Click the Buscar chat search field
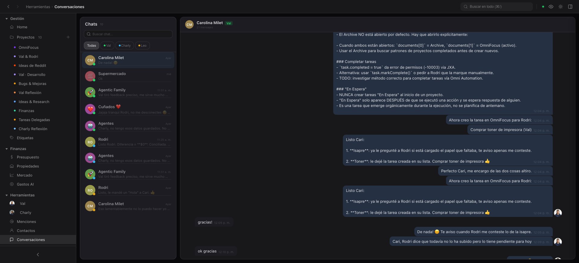Screen dimensions: 579x263 tap(128, 34)
